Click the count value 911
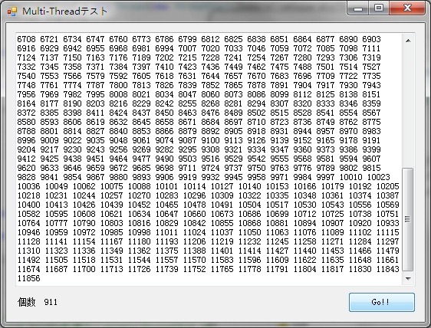 coord(51,302)
